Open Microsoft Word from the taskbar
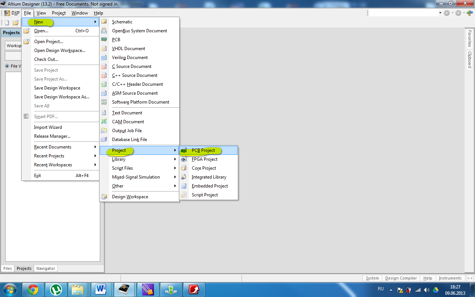 101,289
